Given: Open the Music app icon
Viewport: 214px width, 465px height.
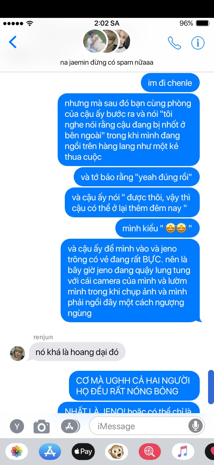Looking at the screenshot, I should click(x=183, y=452).
